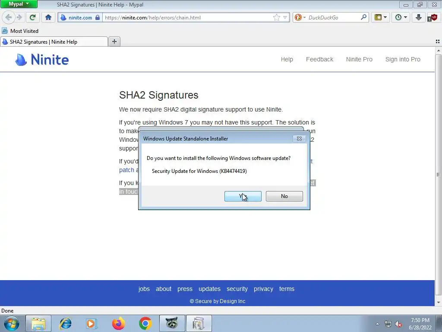The width and height of the screenshot is (442, 332).
Task: Open the Ninite Pro link
Action: pyautogui.click(x=359, y=59)
